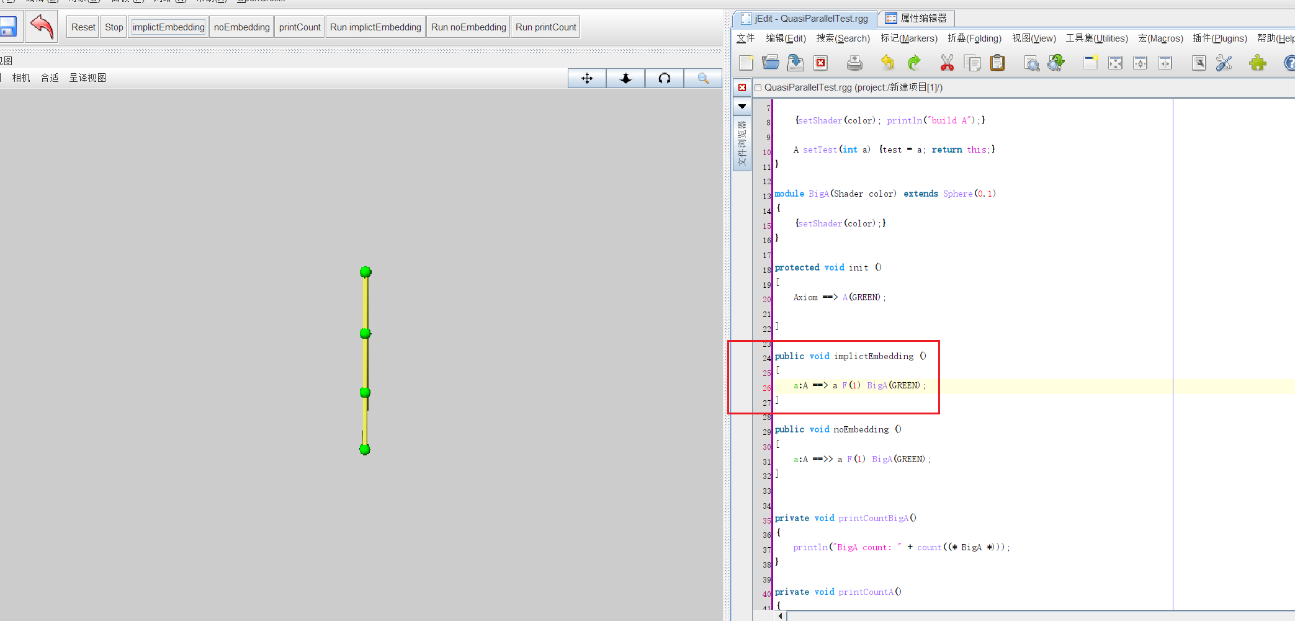Switch to the 属性编辑器 tab

click(916, 19)
